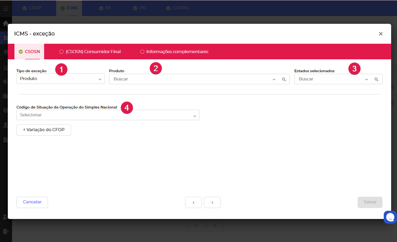This screenshot has height=242, width=397.
Task: Switch to the IPI tab
Action: (105, 8)
